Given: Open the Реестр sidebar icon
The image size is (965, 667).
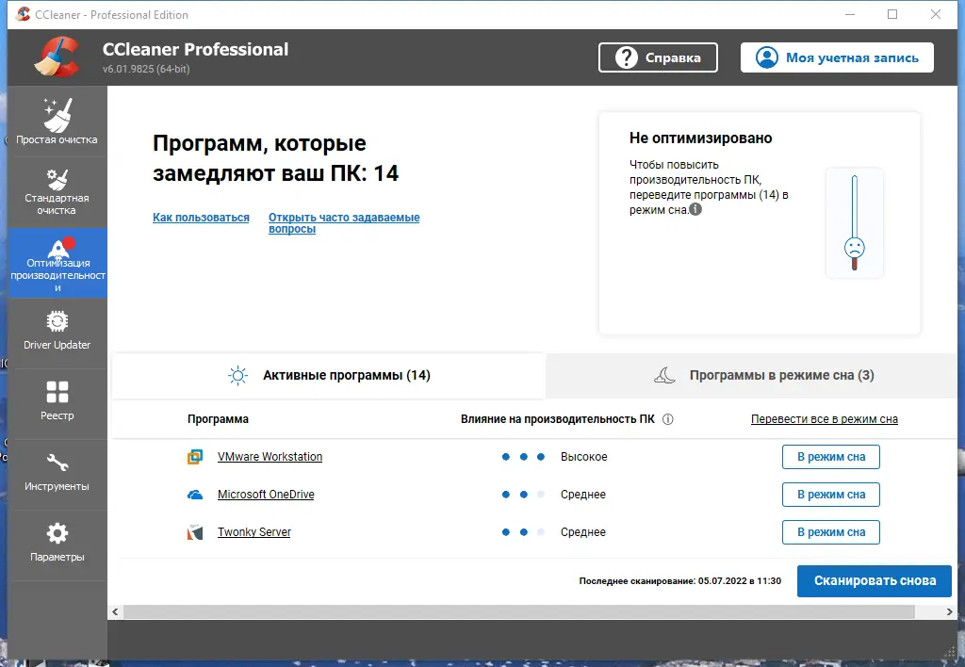Looking at the screenshot, I should pos(57,402).
